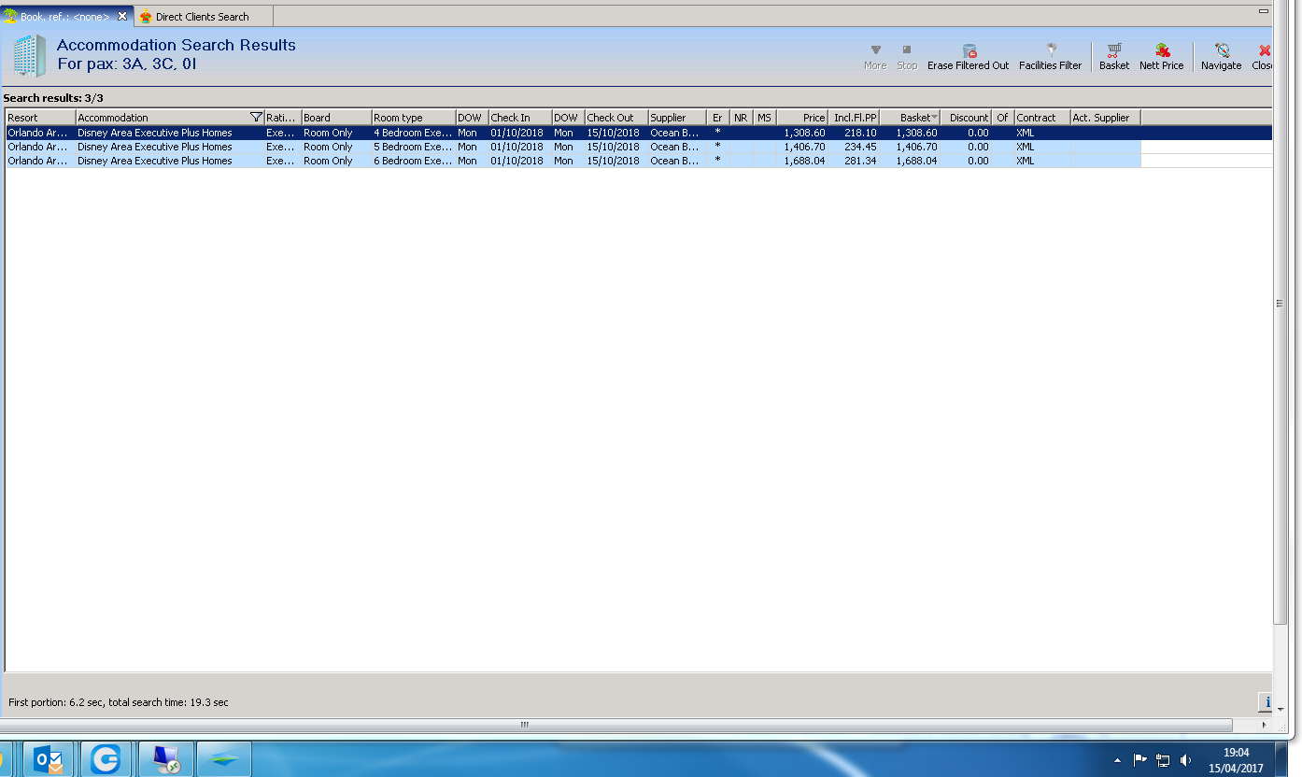Viewport: 1302px width, 777px height.
Task: Click the Incl.Fl.PP column header
Action: click(854, 118)
